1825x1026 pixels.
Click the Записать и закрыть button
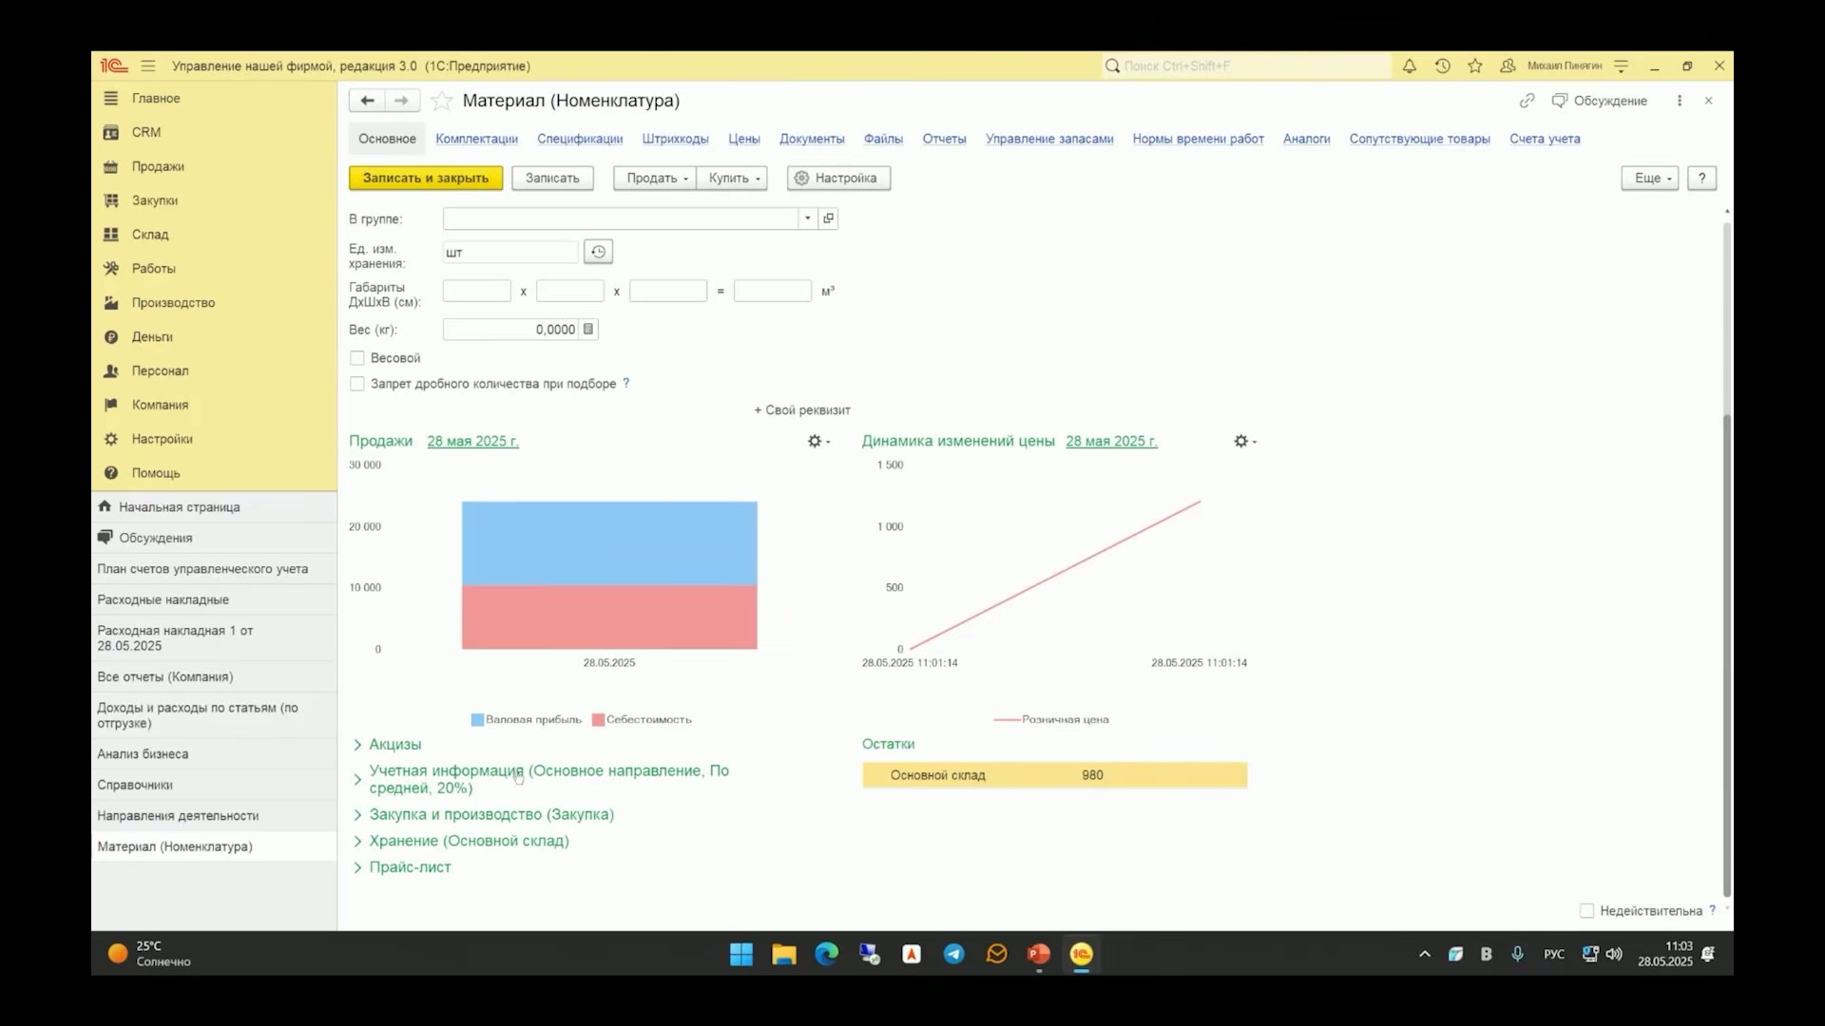pyautogui.click(x=426, y=179)
